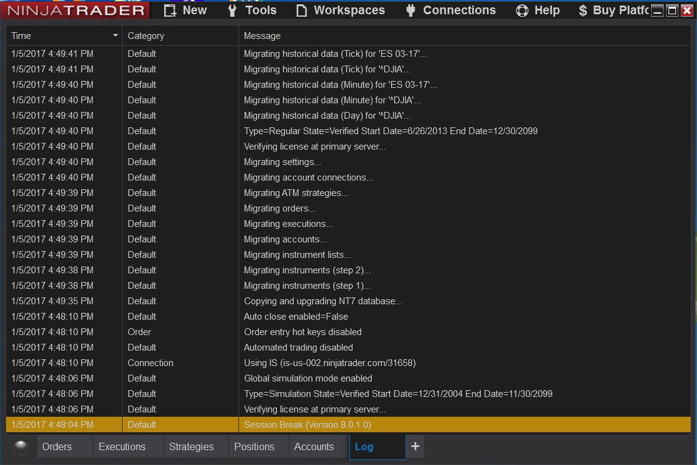Toggle Time column sort arrow
The height and width of the screenshot is (465, 697).
click(115, 35)
